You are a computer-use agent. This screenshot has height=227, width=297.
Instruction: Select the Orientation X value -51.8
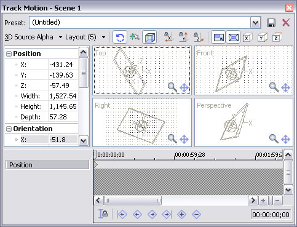(x=63, y=140)
